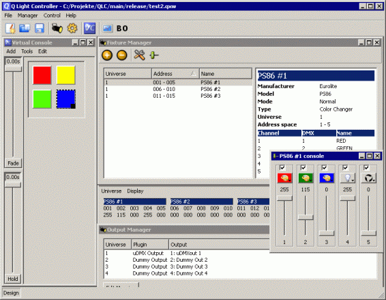This screenshot has width=386, height=300.
Task: Toggle channel 5 checkbox in PS86 console
Action: pyautogui.click(x=366, y=168)
